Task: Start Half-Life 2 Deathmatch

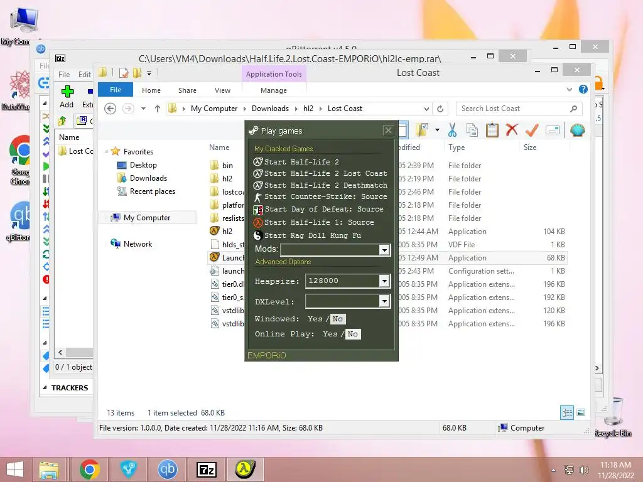Action: pyautogui.click(x=320, y=185)
